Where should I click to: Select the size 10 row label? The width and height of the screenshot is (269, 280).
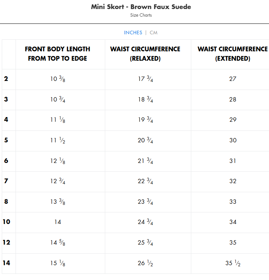[x=7, y=222]
